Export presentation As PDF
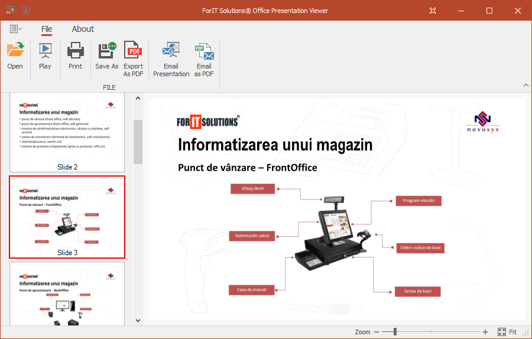This screenshot has height=339, width=532. [x=134, y=59]
